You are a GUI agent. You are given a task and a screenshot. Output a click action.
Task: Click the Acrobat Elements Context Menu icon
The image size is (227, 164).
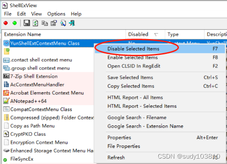pyautogui.click(x=6, y=93)
